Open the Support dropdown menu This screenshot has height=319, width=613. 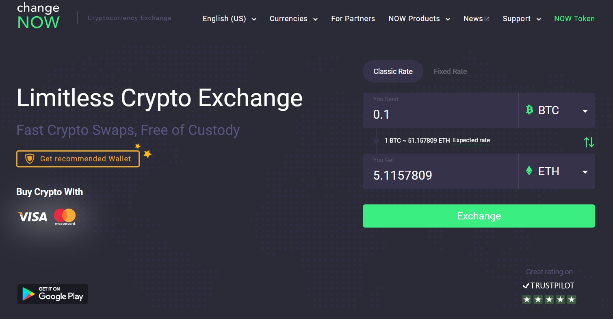coord(522,19)
